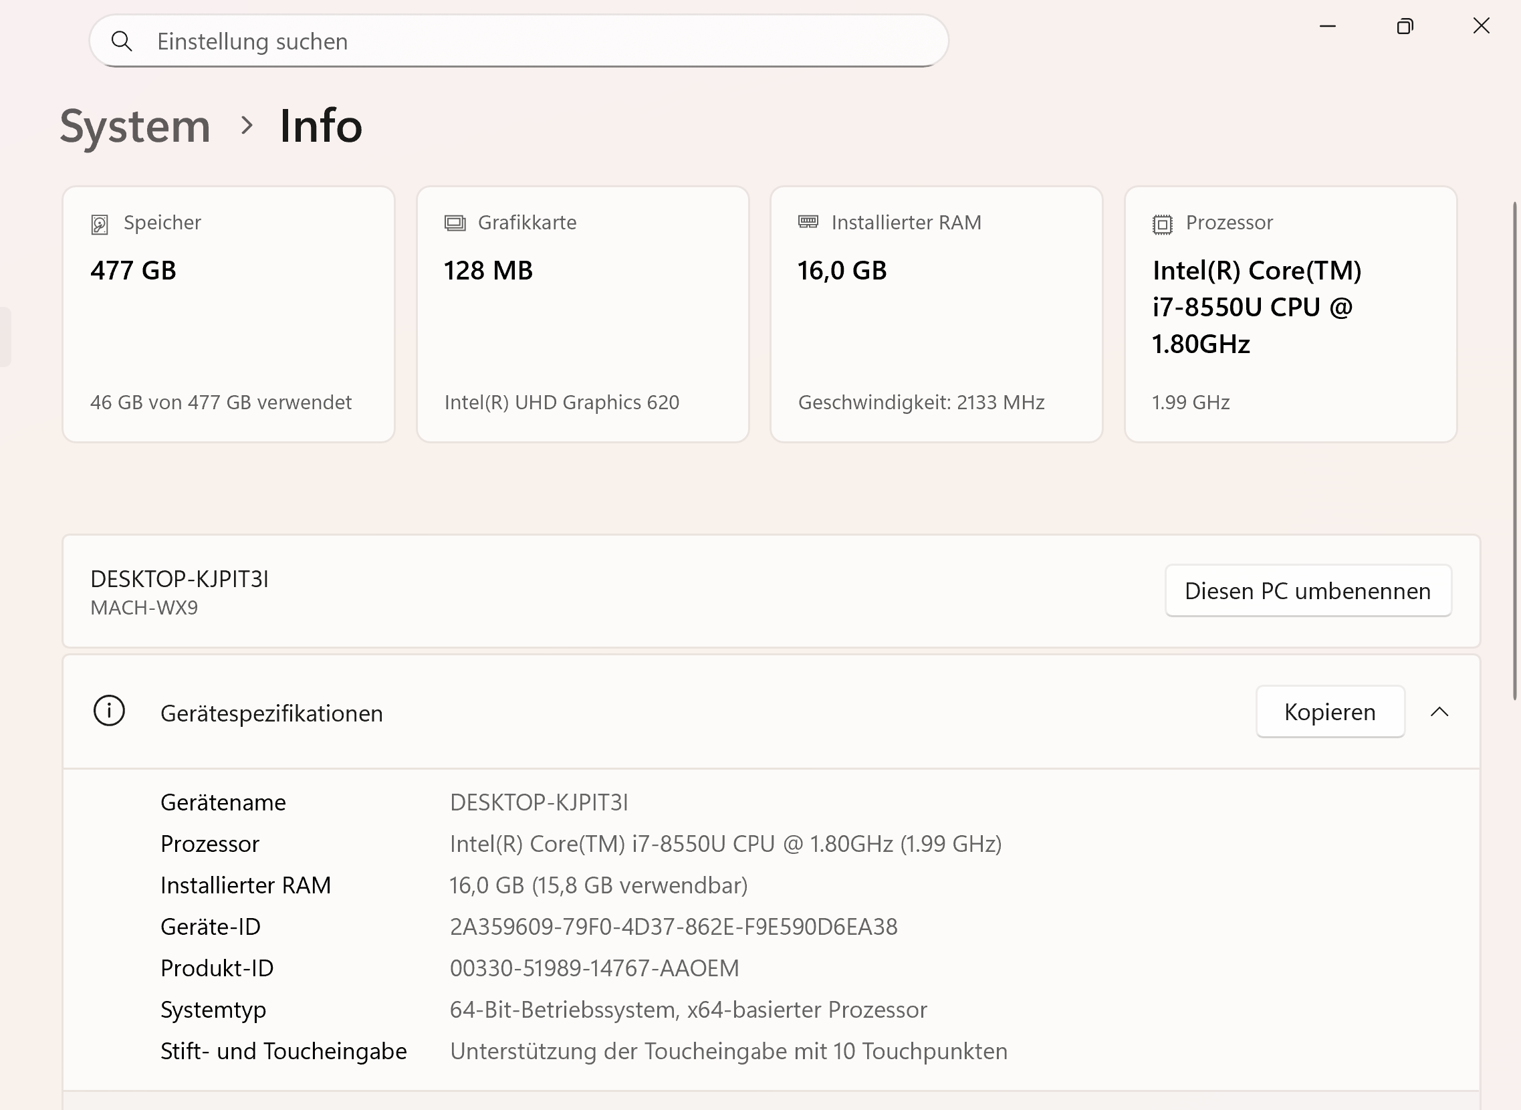Click 'Intel(R) UHD Graphics 620' text
1521x1110 pixels.
point(562,403)
